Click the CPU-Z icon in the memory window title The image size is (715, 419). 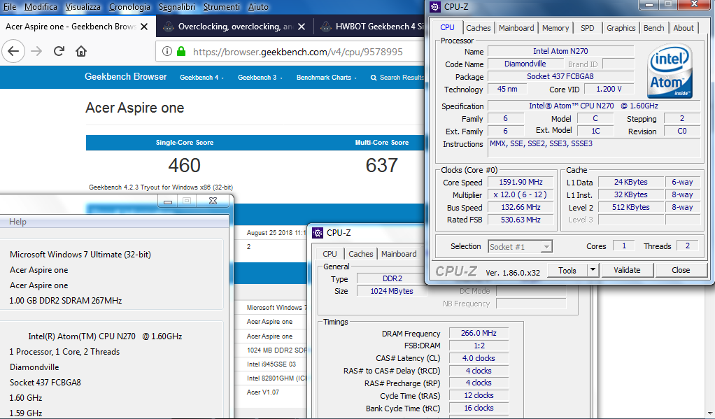318,233
